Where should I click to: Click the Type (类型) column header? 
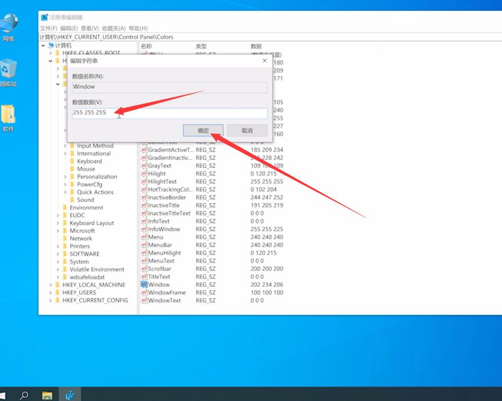(201, 46)
